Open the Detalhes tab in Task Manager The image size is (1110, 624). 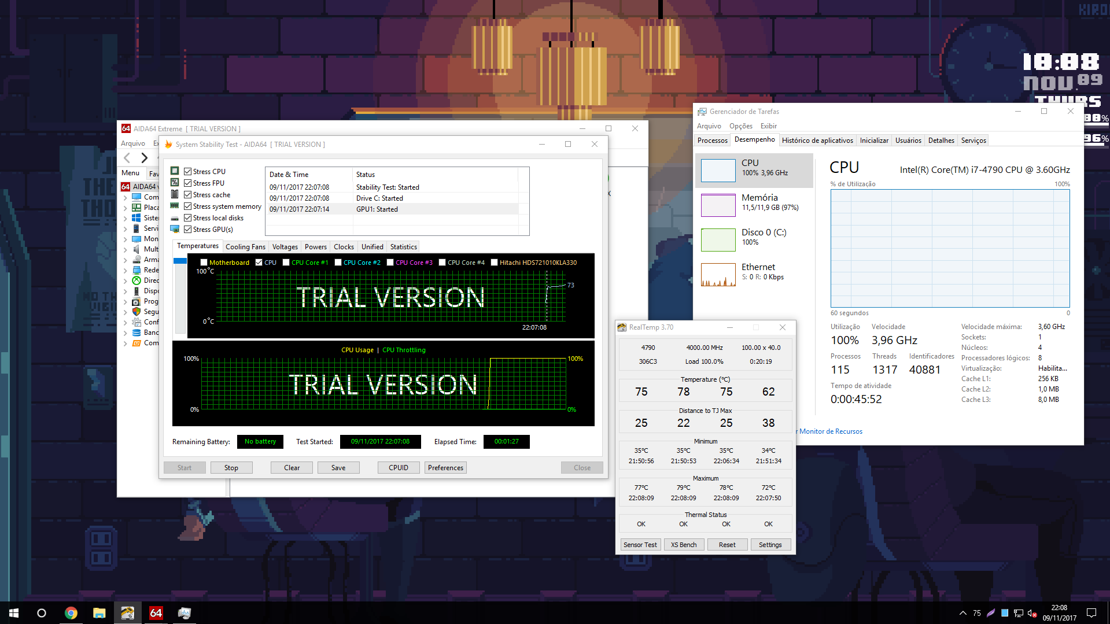click(x=941, y=140)
